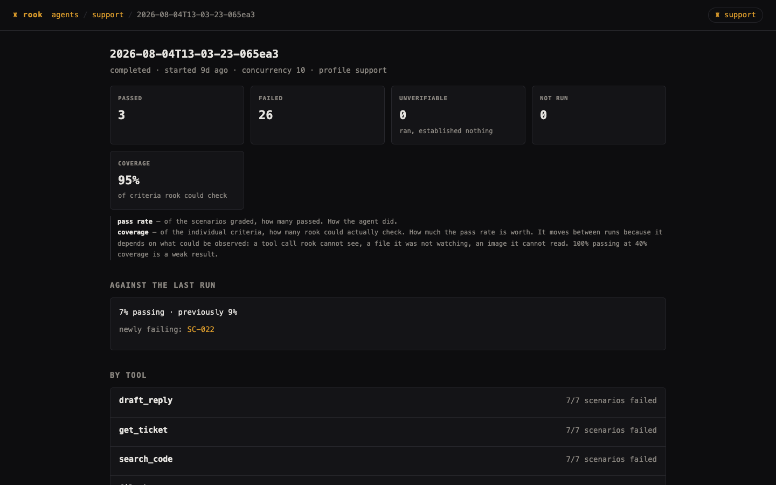
Task: Click 'of criteria rook could check' caption
Action: point(172,196)
